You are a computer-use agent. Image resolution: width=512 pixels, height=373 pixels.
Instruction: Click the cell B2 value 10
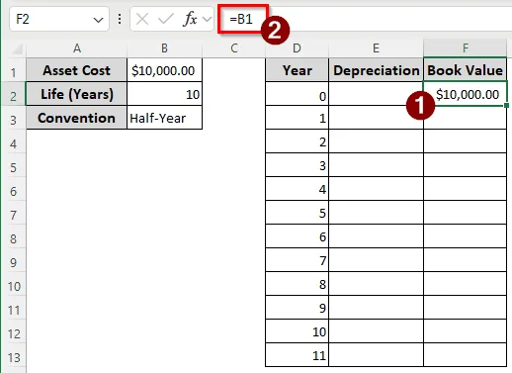[164, 94]
